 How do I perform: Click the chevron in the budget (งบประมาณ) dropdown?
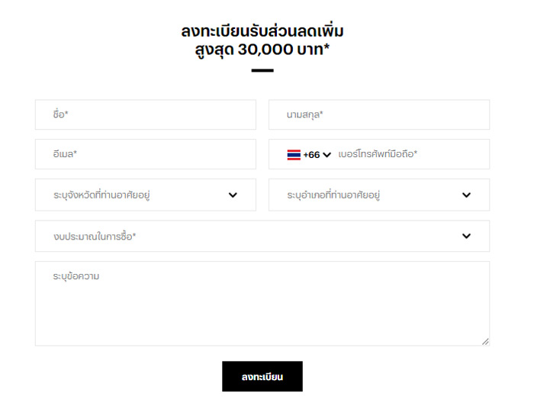tap(466, 237)
